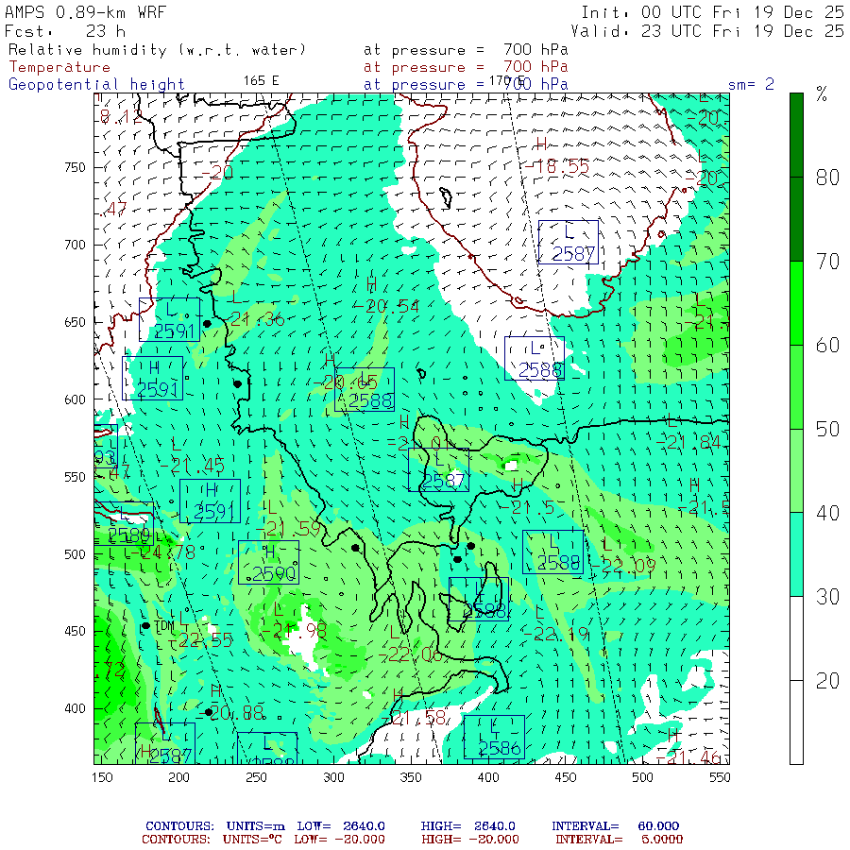Click the color bar segment between 60 and 70
Screen dimensions: 850x850
(796, 303)
